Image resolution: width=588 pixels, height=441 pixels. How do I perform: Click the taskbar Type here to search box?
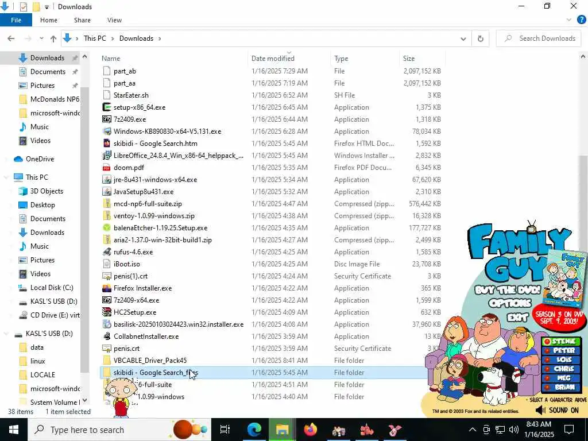tap(119, 430)
